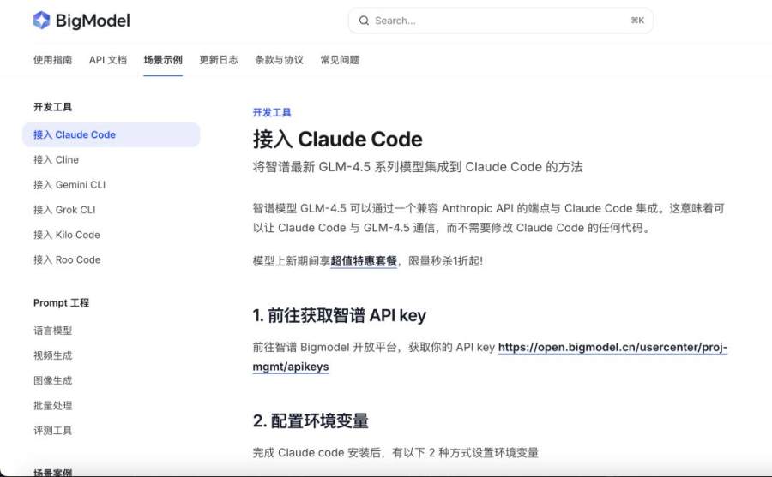Open the 常见问题 tab
Viewport: 772px width, 477px height.
pyautogui.click(x=340, y=60)
